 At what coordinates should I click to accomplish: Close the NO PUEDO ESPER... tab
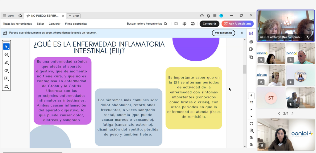pos(63,16)
